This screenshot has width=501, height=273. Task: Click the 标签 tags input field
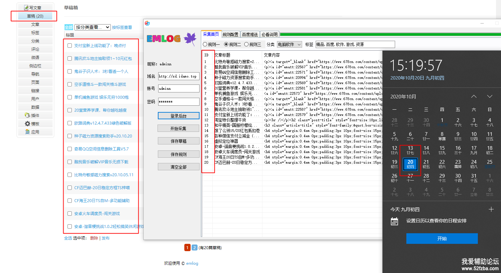click(x=355, y=44)
